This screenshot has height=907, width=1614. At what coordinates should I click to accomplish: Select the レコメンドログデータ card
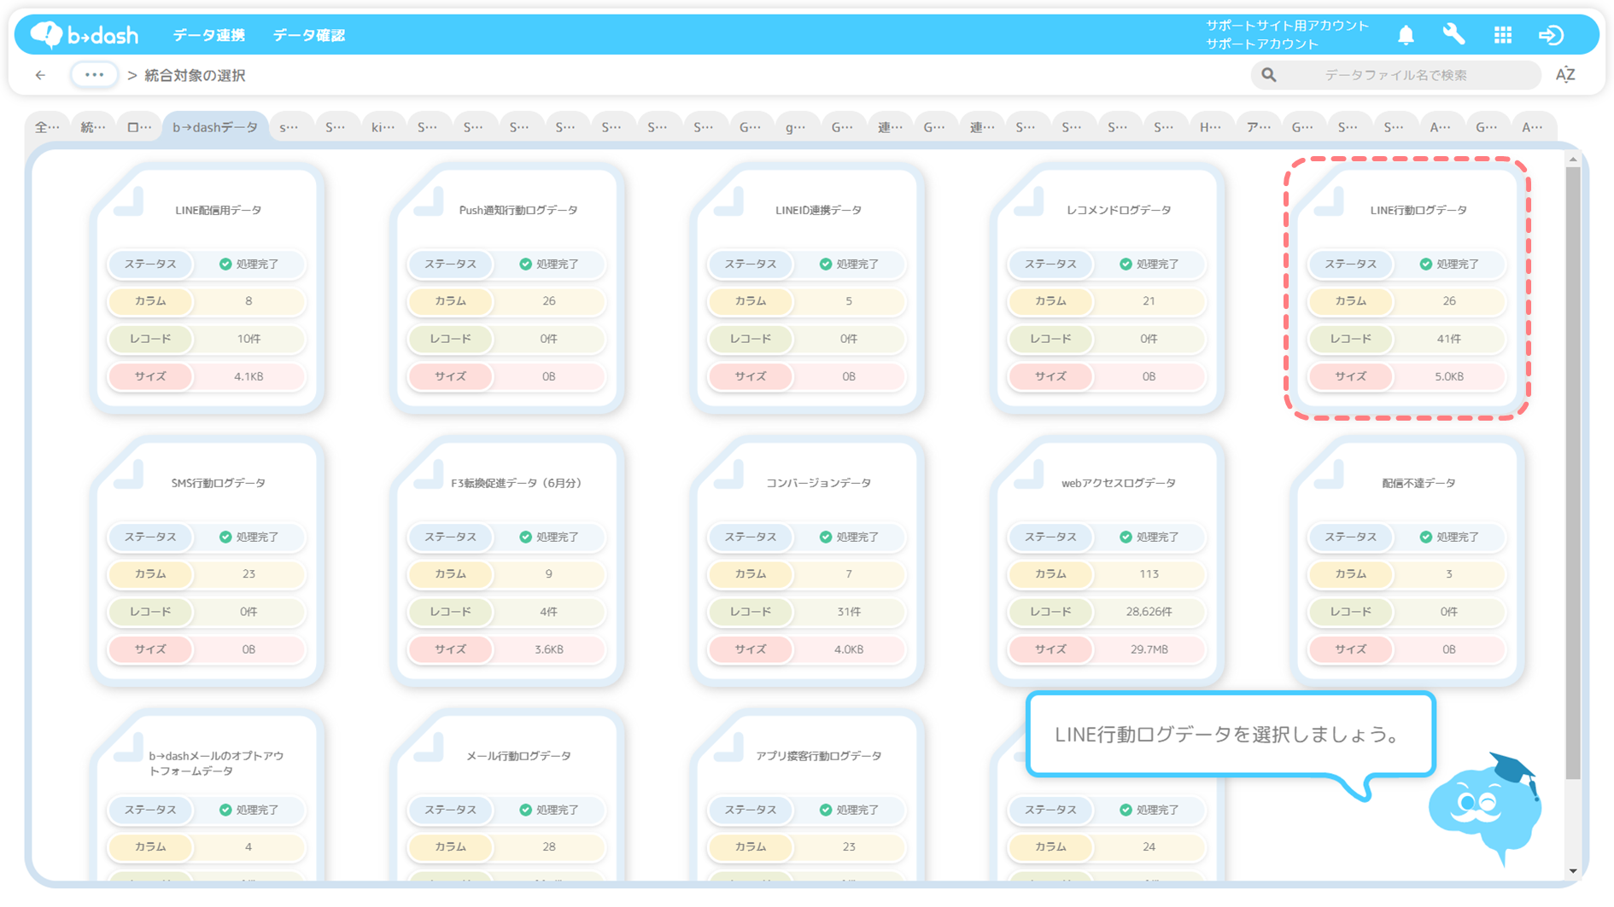pos(1107,288)
